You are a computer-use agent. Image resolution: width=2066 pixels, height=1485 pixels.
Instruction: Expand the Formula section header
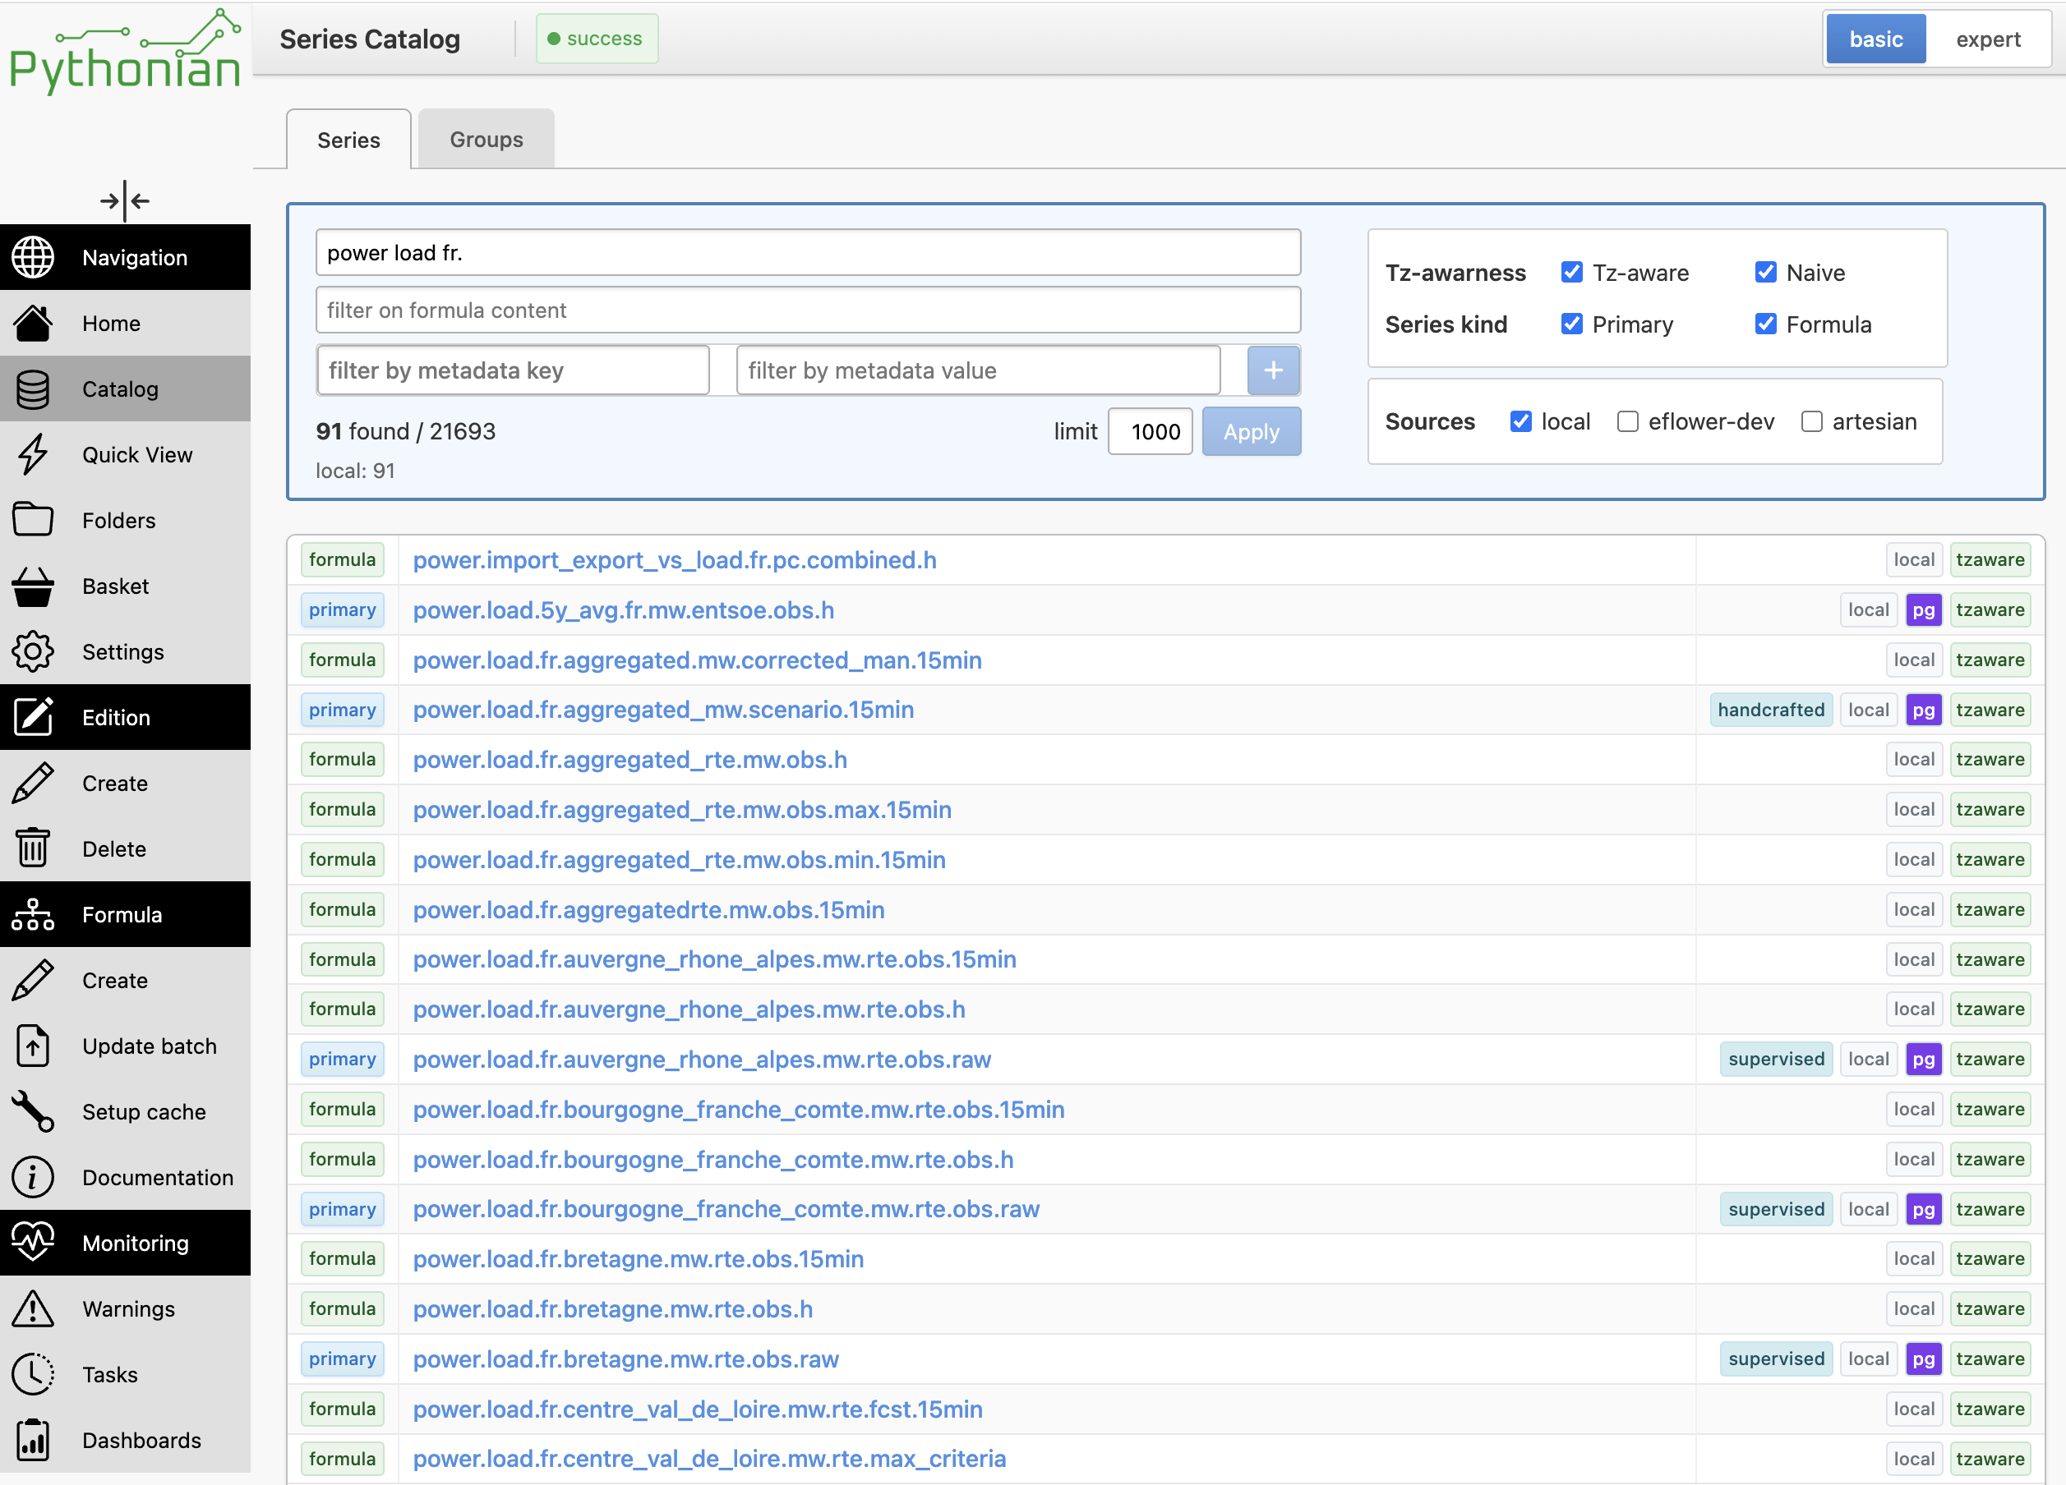[x=126, y=914]
